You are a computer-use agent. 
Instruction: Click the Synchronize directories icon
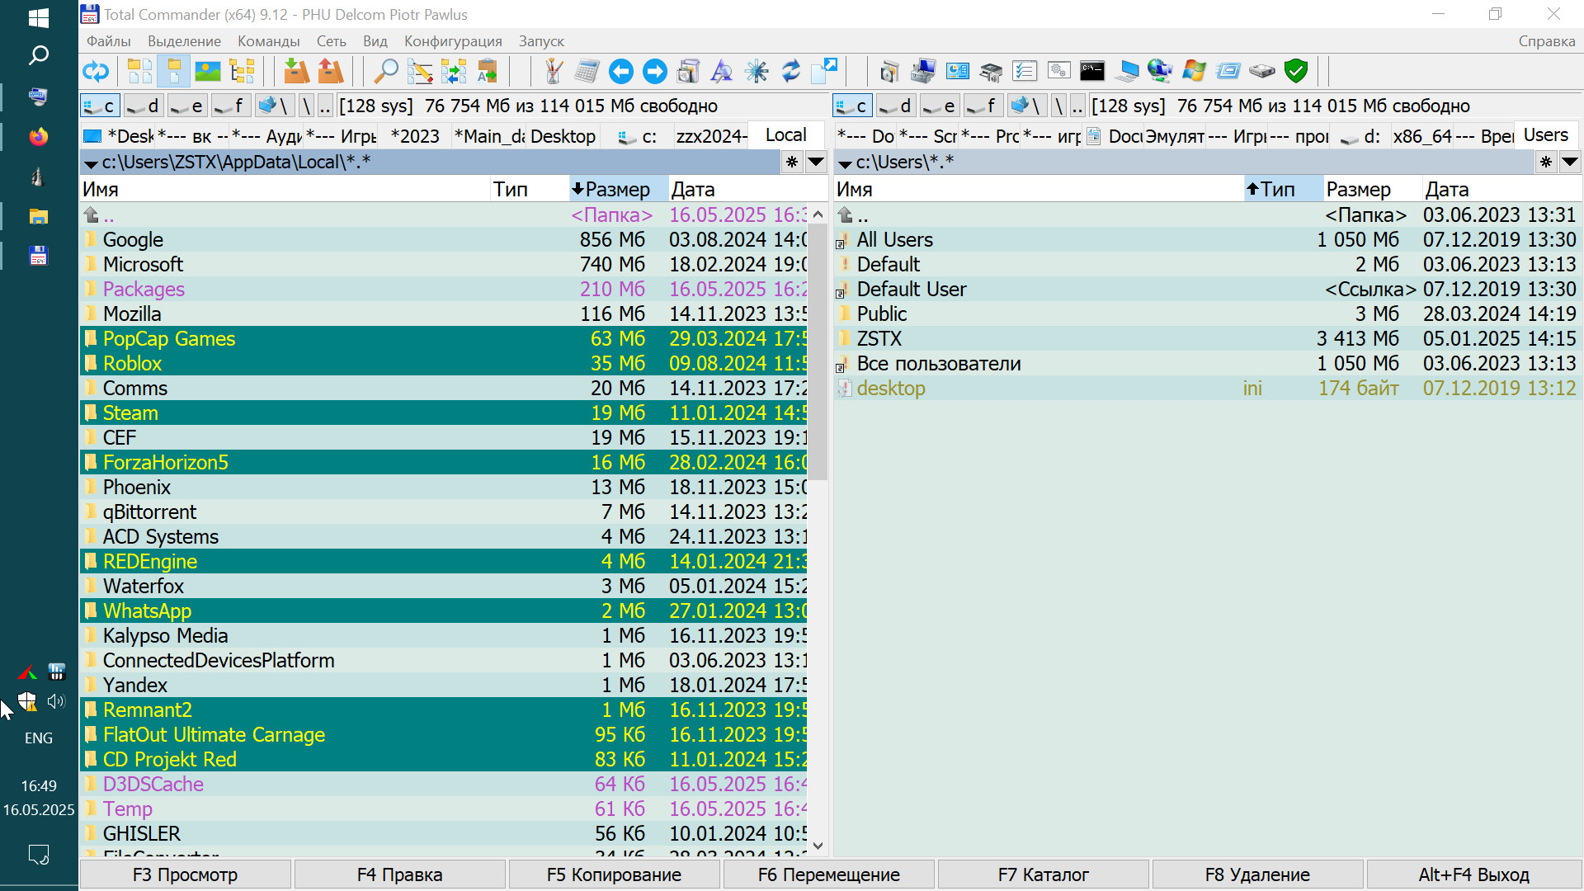(453, 72)
